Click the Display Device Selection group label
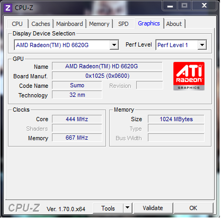This screenshot has width=221, height=218. click(x=44, y=33)
